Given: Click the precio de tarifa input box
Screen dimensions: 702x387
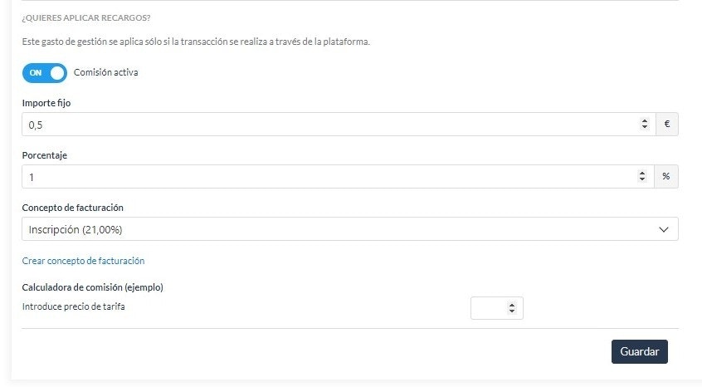Looking at the screenshot, I should click(x=496, y=308).
